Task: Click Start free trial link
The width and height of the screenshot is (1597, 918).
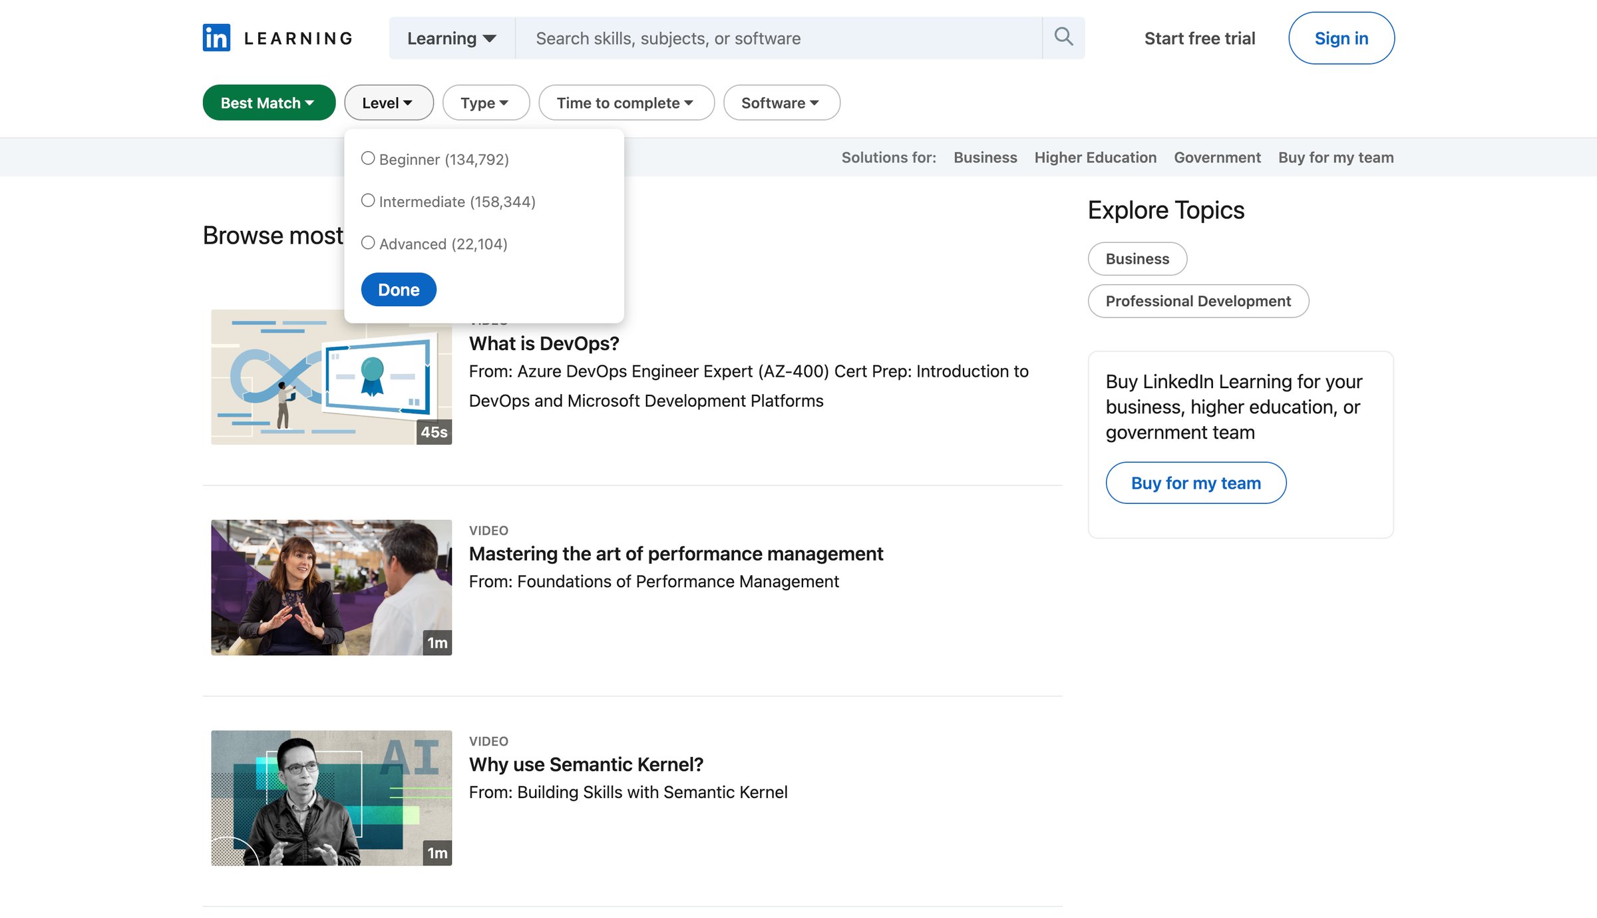Action: click(1199, 38)
